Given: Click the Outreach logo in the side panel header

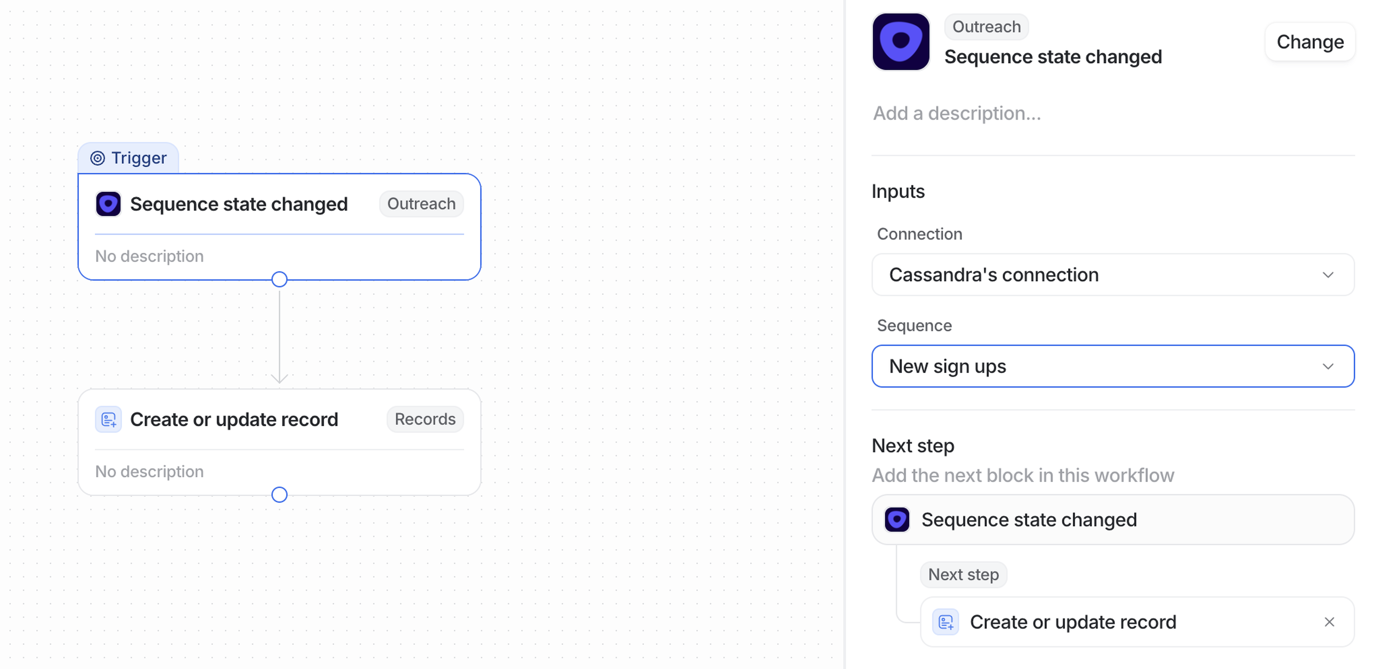Looking at the screenshot, I should coord(900,41).
